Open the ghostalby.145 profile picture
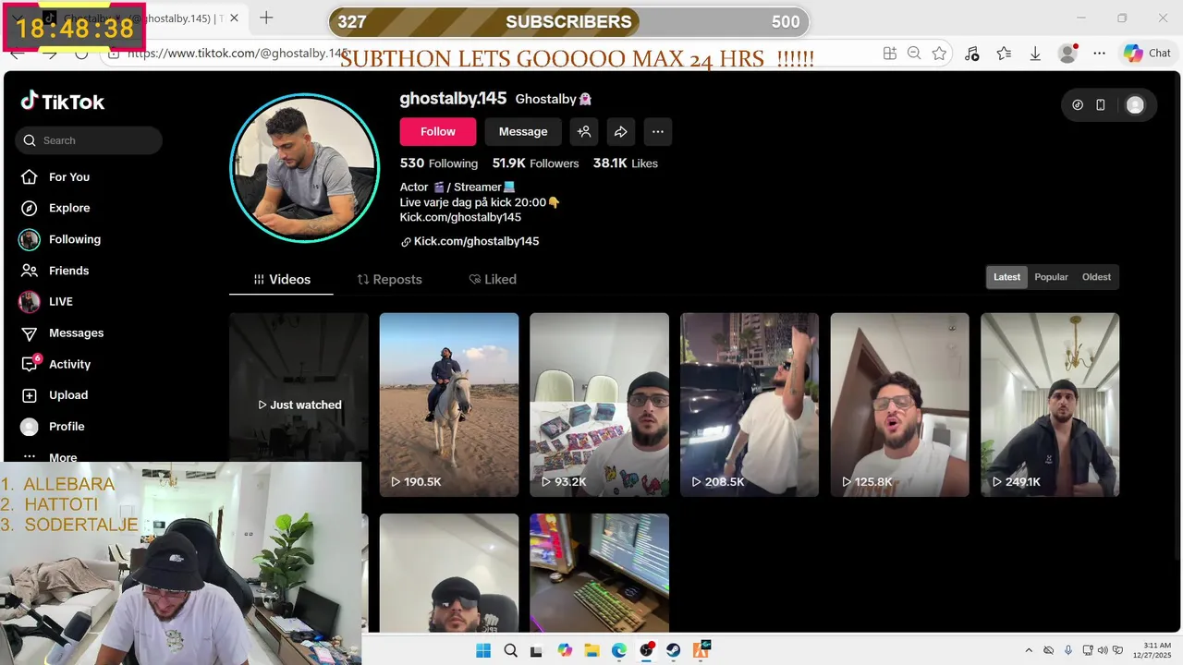Viewport: 1183px width, 665px height. point(304,167)
